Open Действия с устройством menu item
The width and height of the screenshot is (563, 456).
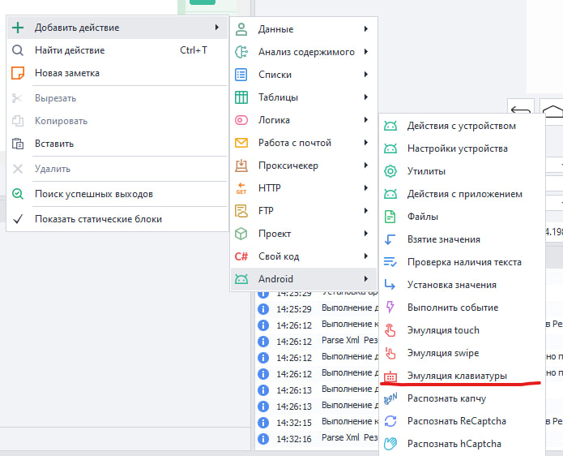(x=462, y=126)
